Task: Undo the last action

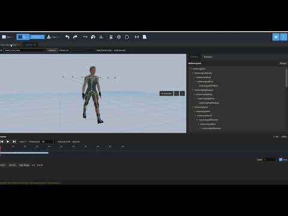Action: 67,37
